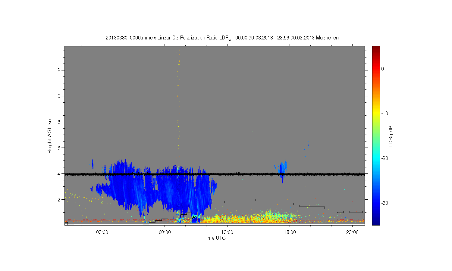Select the 08:00 time tick label
The height and width of the screenshot is (271, 452).
165,232
